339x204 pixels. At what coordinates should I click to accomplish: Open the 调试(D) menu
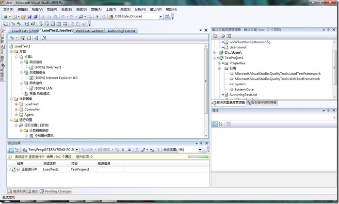81,9
